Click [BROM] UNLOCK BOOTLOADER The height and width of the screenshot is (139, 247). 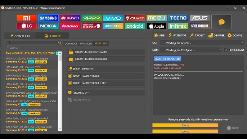106,52
